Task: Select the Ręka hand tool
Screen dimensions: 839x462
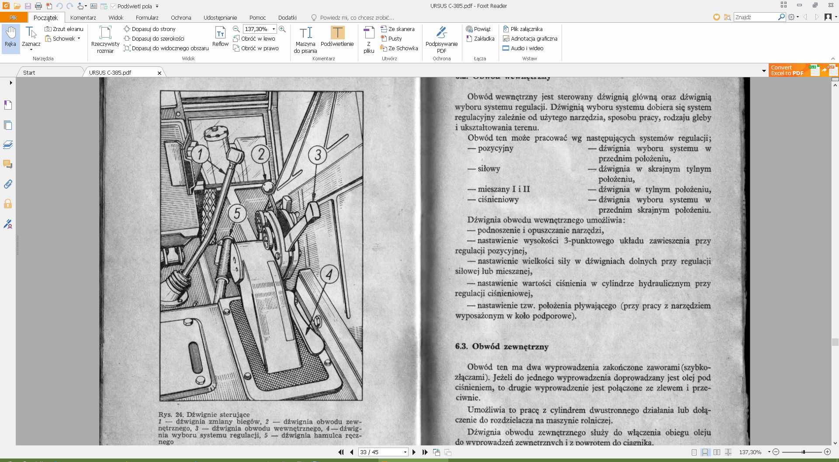Action: point(10,38)
